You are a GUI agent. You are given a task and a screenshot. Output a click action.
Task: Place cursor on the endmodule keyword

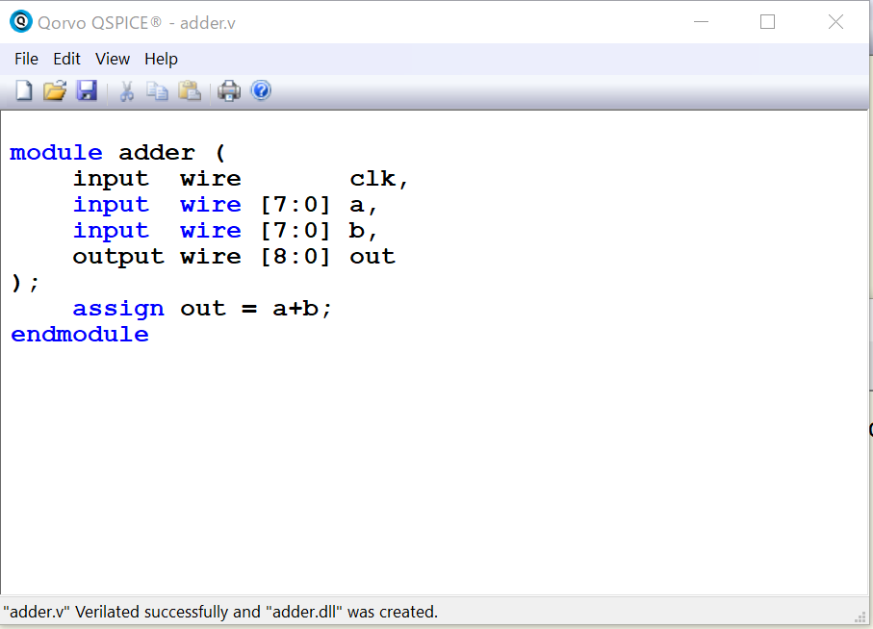(80, 335)
